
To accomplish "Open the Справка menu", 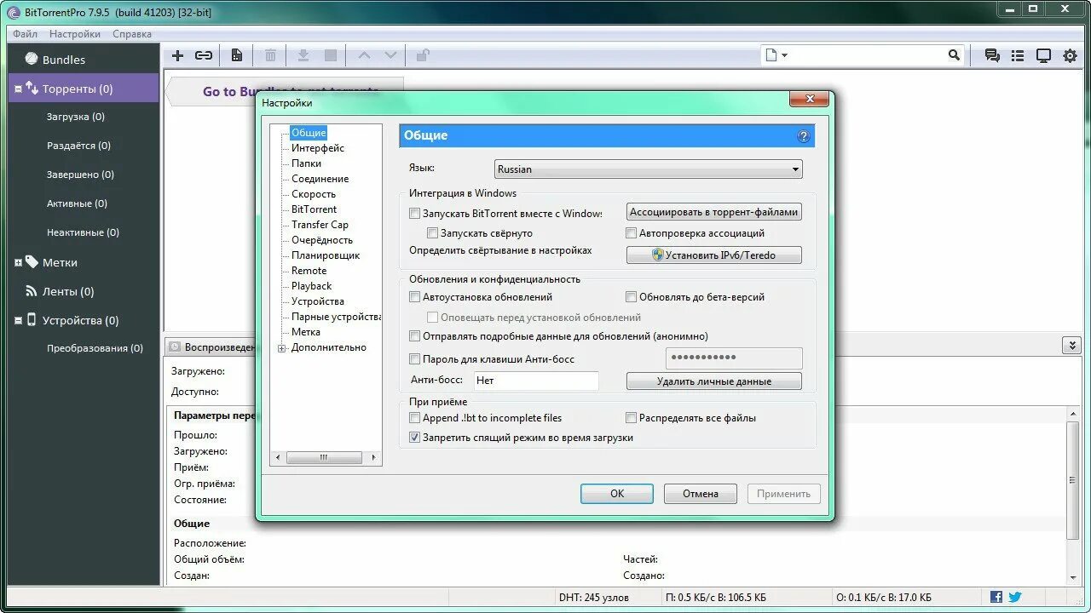I will pyautogui.click(x=132, y=34).
